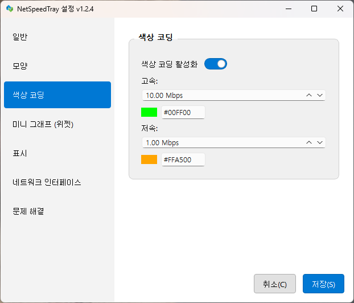The width and height of the screenshot is (354, 303).
Task: Click the 10.00 Mbps value field
Action: tap(234, 95)
